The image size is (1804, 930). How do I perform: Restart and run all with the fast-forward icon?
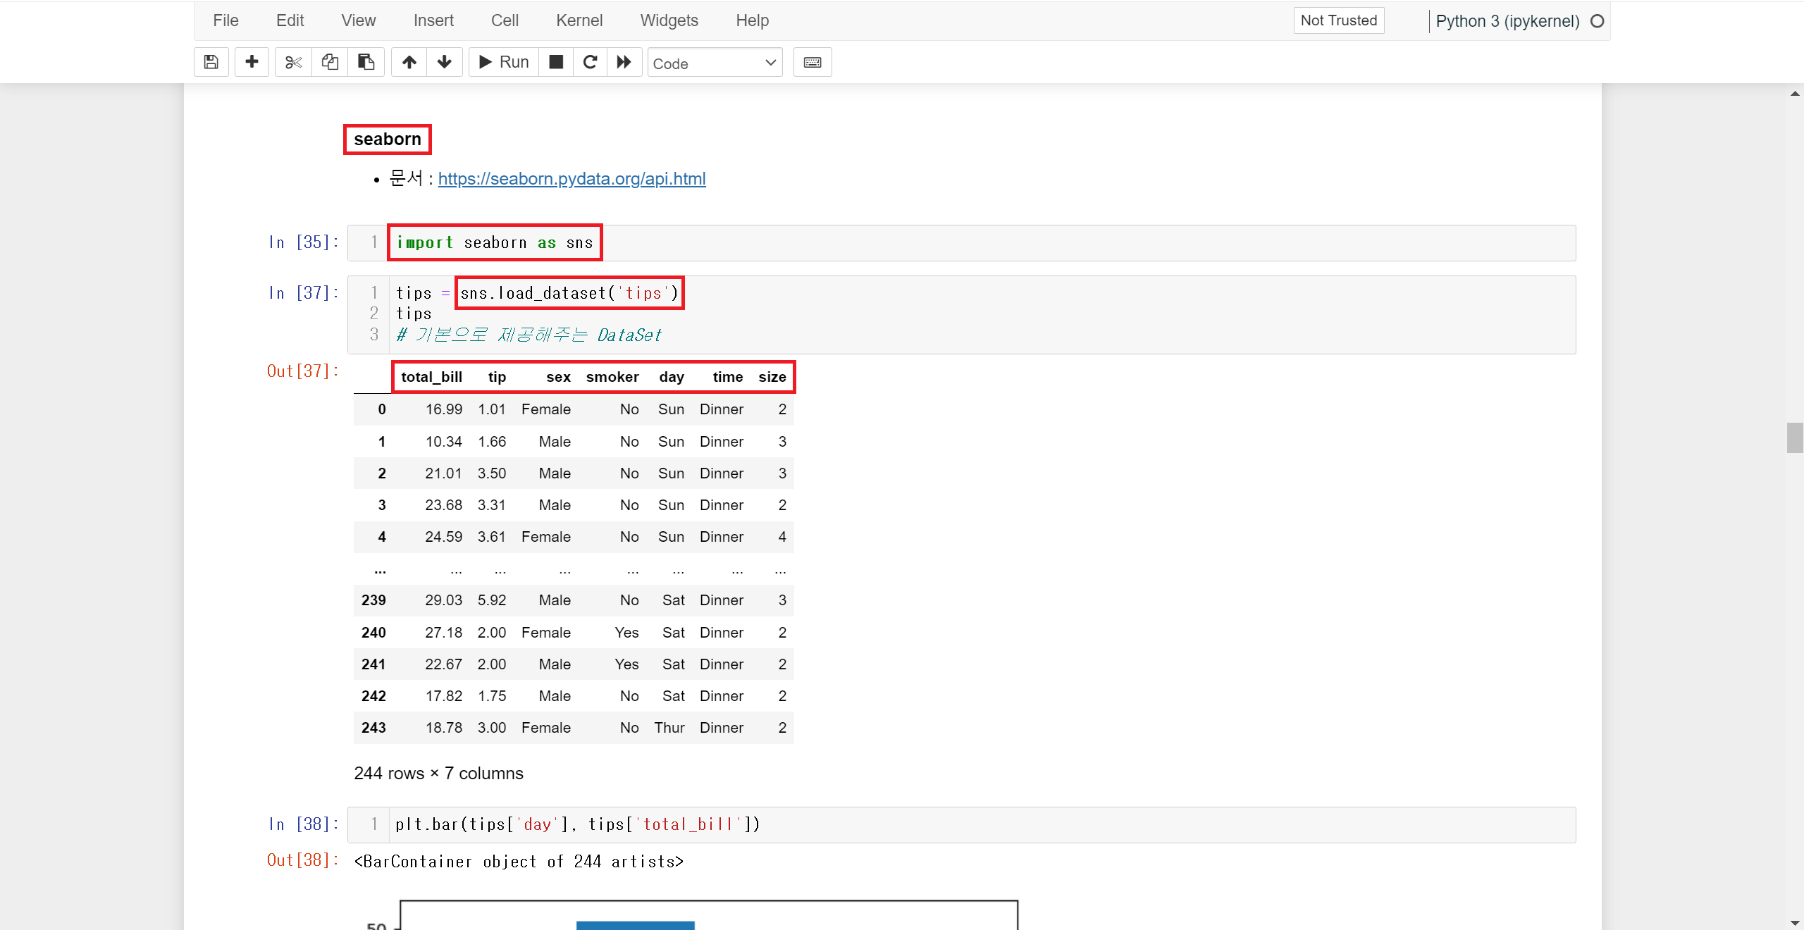[624, 62]
